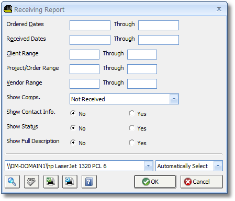The image size is (235, 201).
Task: Click the Not Received text in Show Comps
Action: tap(88, 99)
